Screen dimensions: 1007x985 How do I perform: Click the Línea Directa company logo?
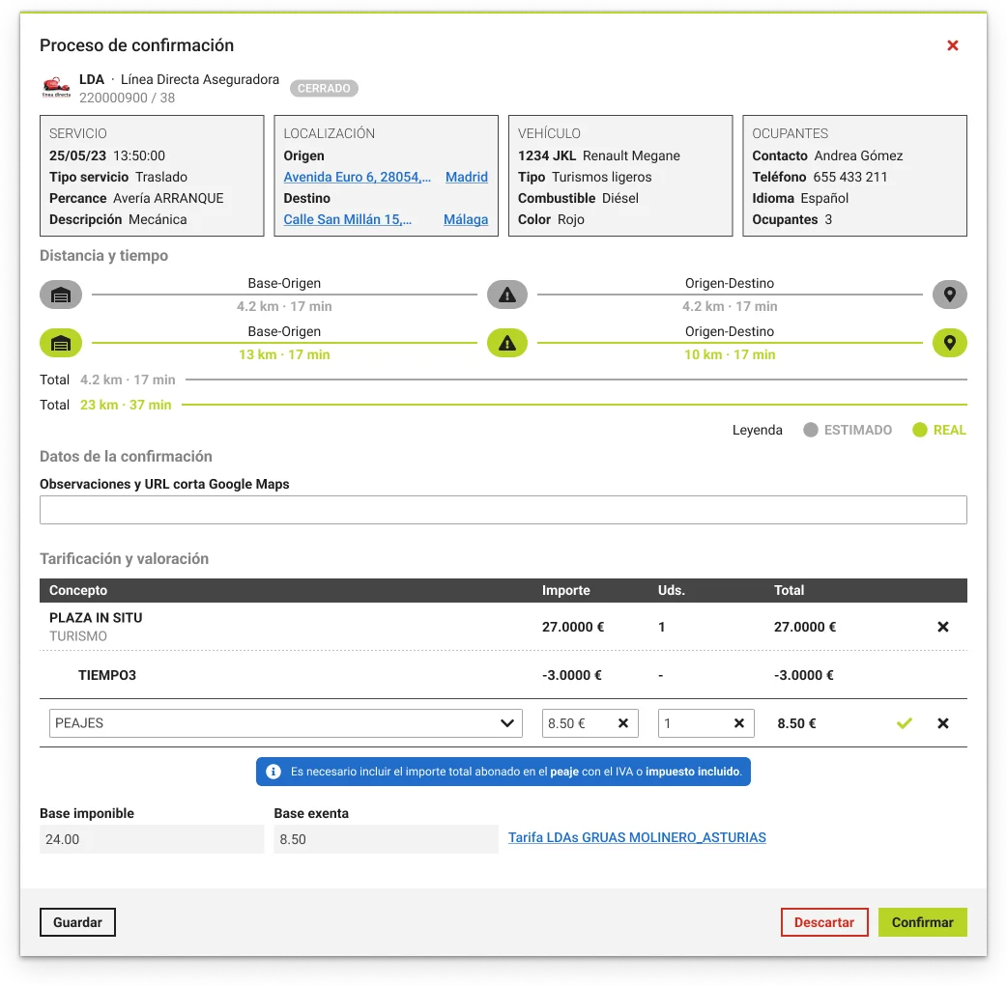56,87
